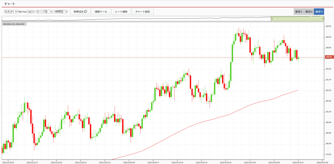Screen dimensions: 334x164
Task: Open the 4時間足 timeframe dropdown
Action: coord(61,12)
